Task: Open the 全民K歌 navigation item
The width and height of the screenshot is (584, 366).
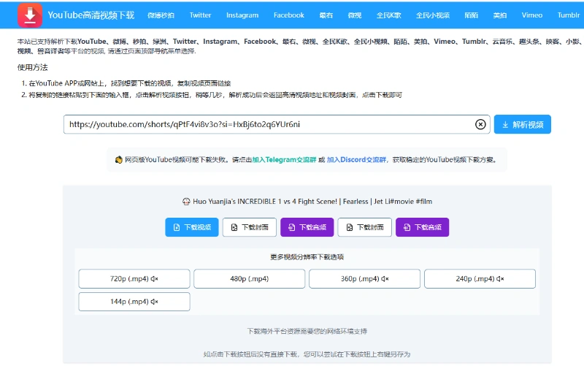Action: point(388,15)
